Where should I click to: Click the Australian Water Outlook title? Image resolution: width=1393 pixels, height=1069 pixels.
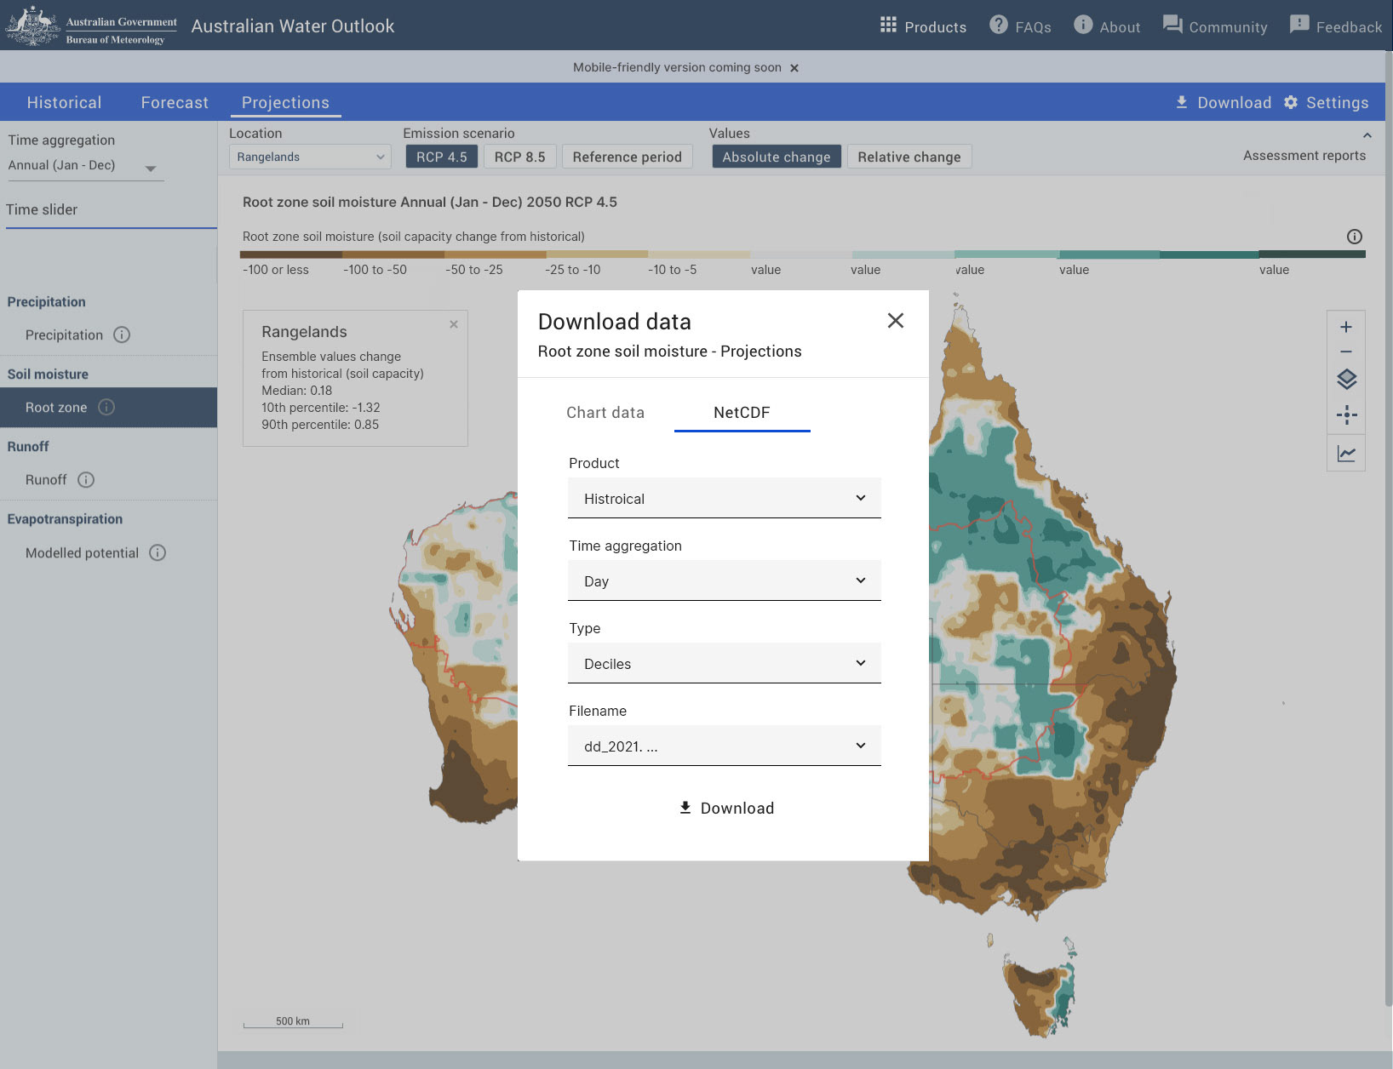293,26
